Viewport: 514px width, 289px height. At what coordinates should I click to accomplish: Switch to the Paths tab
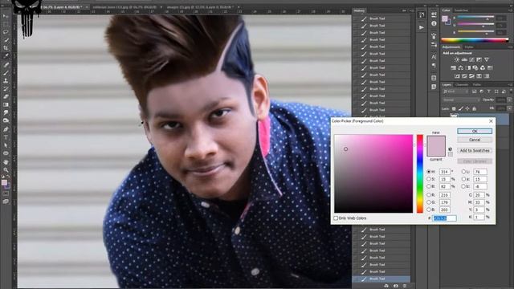476,84
